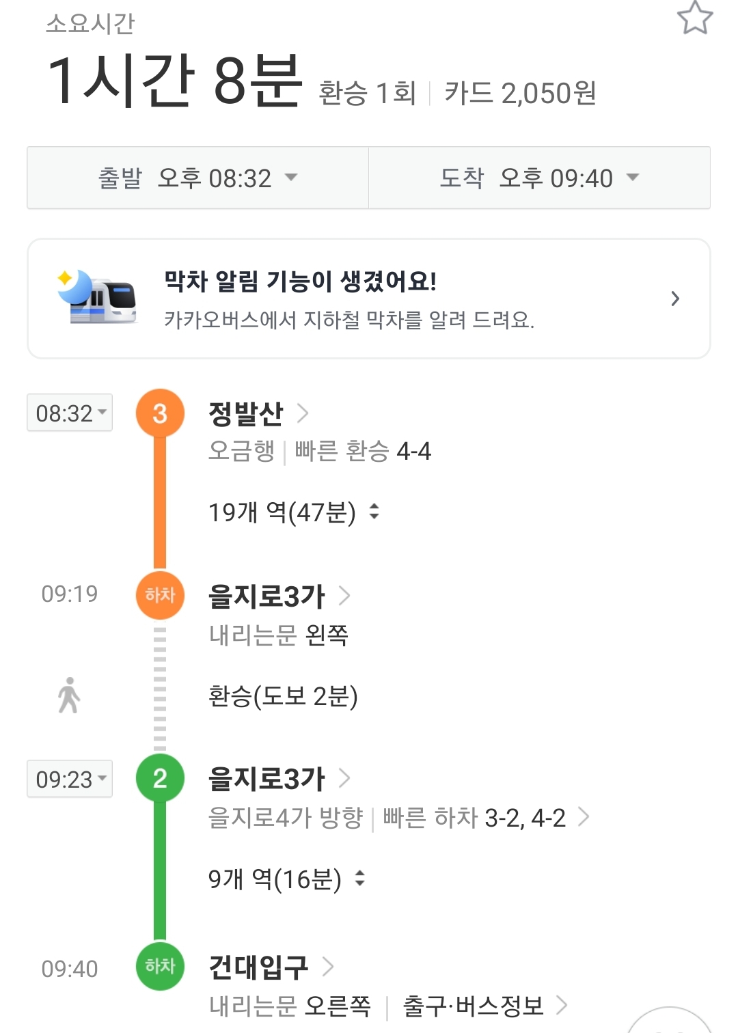
Task: Change the 08:32 boarding time selector
Action: coord(70,413)
